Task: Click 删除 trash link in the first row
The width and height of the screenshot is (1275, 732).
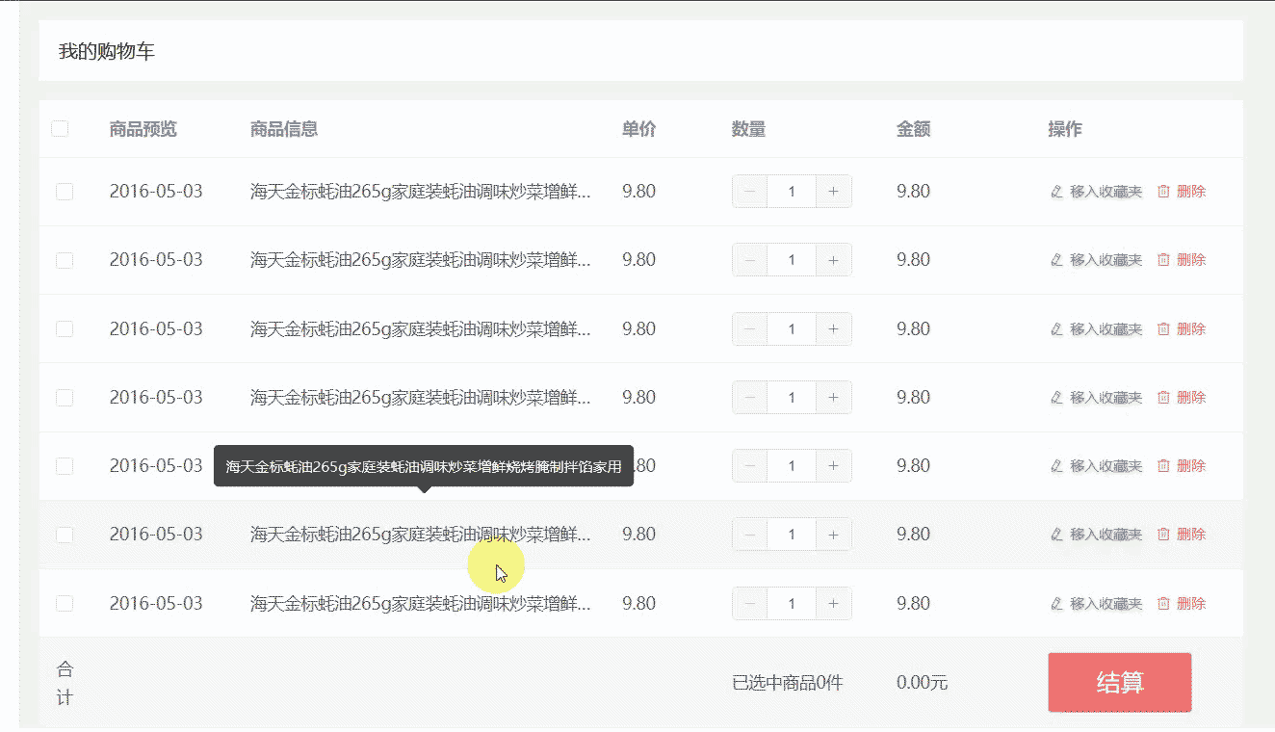Action: coord(1182,192)
